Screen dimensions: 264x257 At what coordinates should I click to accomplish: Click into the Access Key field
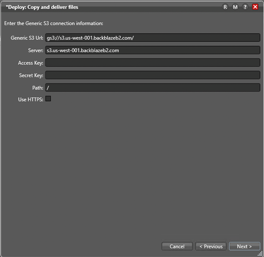pos(153,63)
